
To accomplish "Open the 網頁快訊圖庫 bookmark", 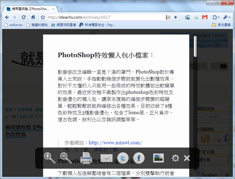I will [63, 25].
